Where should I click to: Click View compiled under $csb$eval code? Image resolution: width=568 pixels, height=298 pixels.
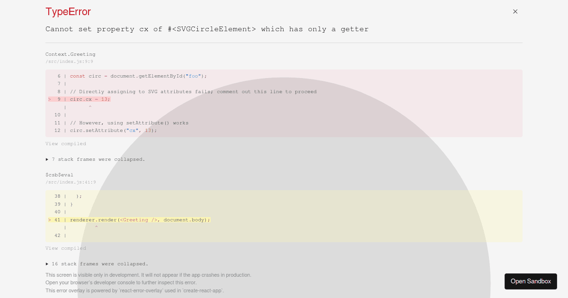[x=66, y=248]
